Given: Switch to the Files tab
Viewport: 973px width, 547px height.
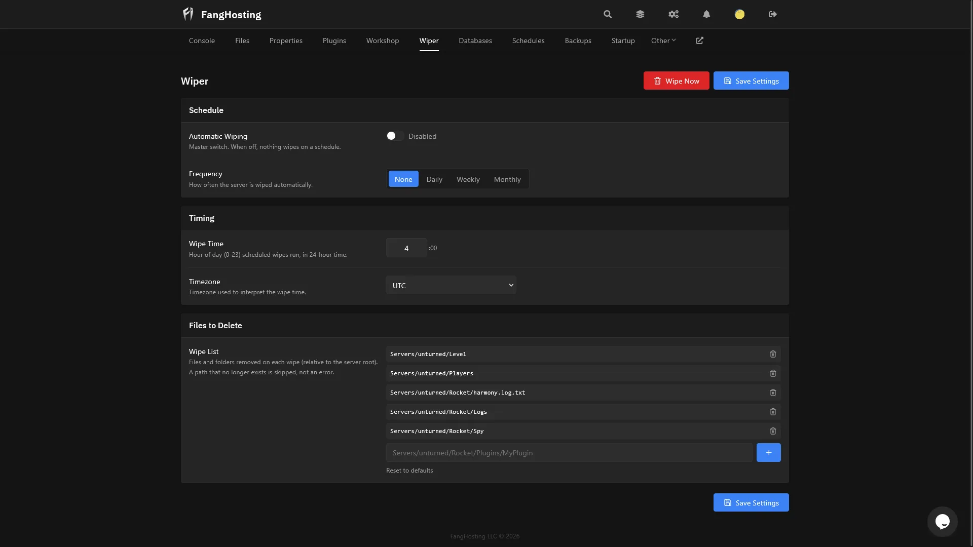Looking at the screenshot, I should pyautogui.click(x=242, y=41).
